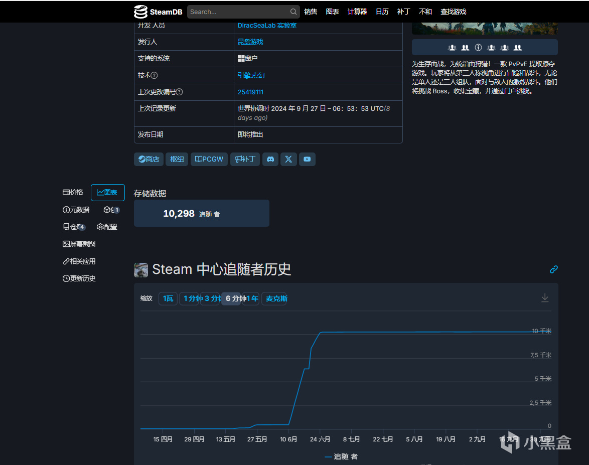This screenshot has height=465, width=589.
Task: Click the 补丁 megaphone button below the table
Action: click(245, 159)
